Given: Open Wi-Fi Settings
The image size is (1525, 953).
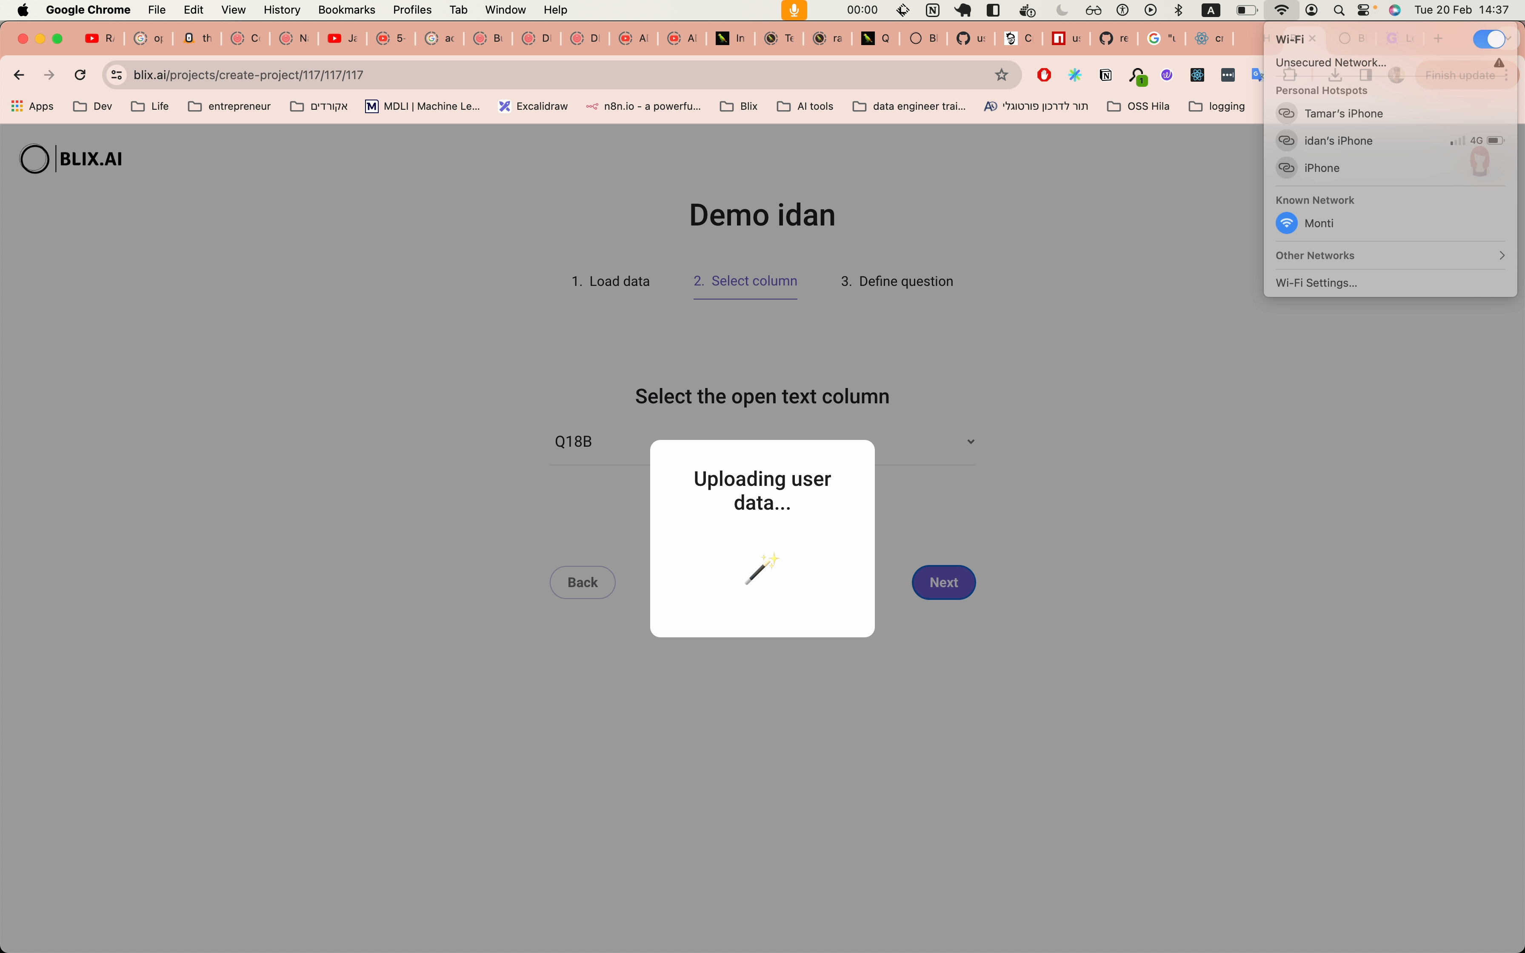Looking at the screenshot, I should [x=1317, y=283].
